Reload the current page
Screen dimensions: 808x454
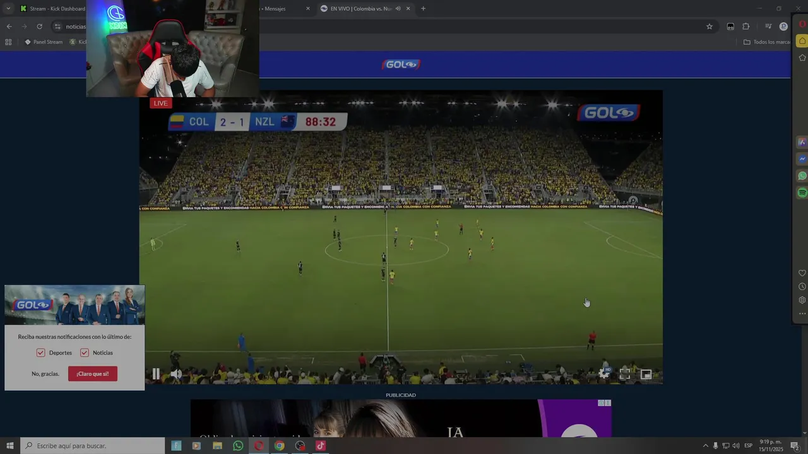coord(39,26)
